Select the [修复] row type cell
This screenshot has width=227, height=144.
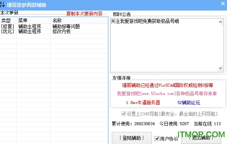[8, 26]
